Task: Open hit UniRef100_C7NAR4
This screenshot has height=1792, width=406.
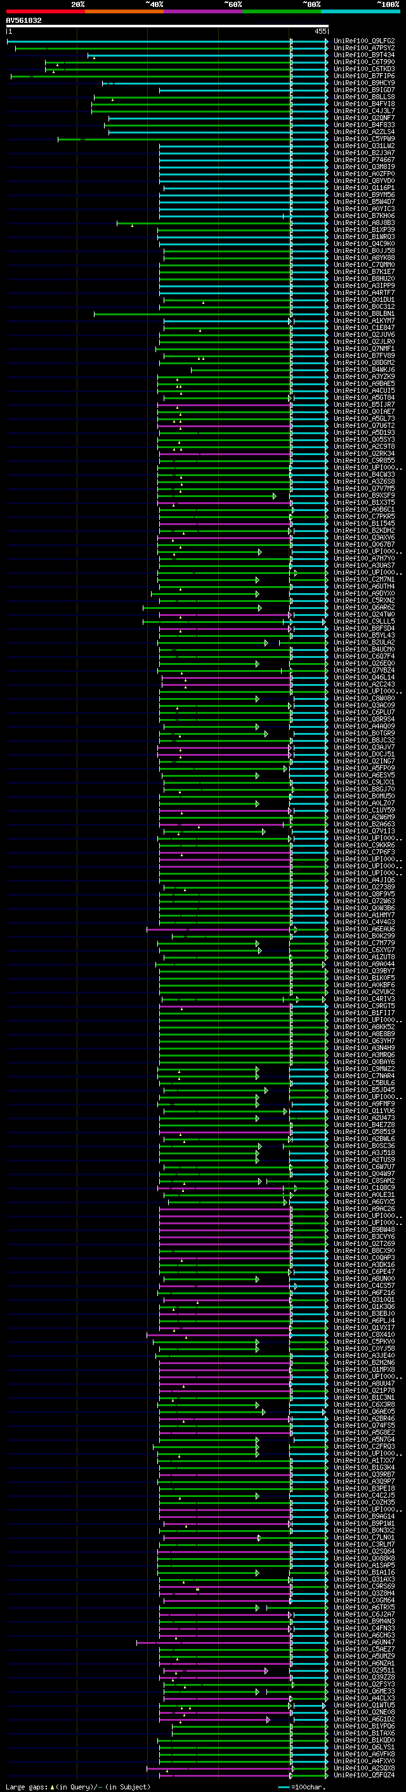Action: [364, 1076]
